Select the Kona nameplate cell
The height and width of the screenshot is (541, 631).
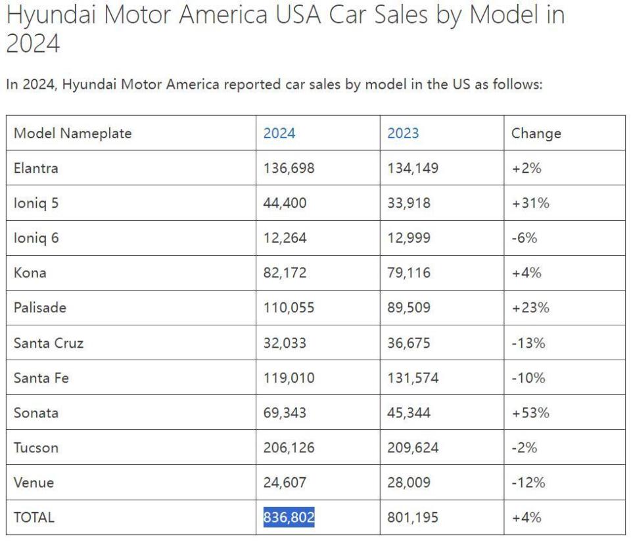(x=30, y=273)
